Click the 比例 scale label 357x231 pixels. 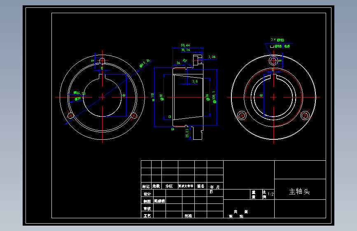point(264,194)
